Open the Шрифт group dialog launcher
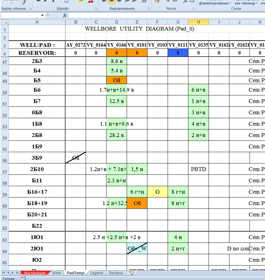 pyautogui.click(x=96, y=9)
